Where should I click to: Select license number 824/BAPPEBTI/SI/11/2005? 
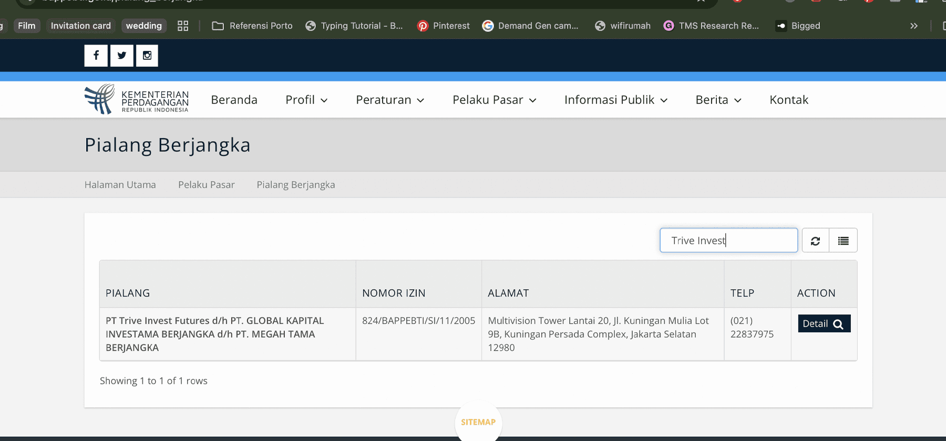pos(419,321)
